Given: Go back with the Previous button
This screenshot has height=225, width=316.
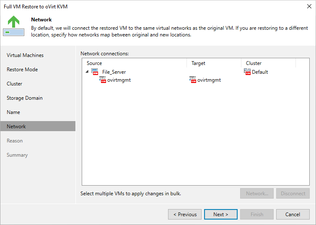Looking at the screenshot, I should click(x=185, y=215).
